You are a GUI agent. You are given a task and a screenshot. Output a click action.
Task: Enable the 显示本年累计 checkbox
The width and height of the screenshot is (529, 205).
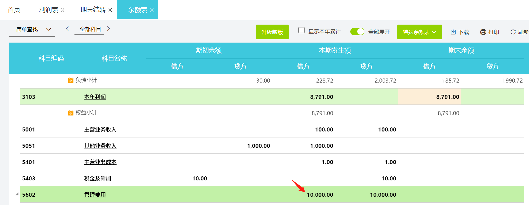[301, 30]
